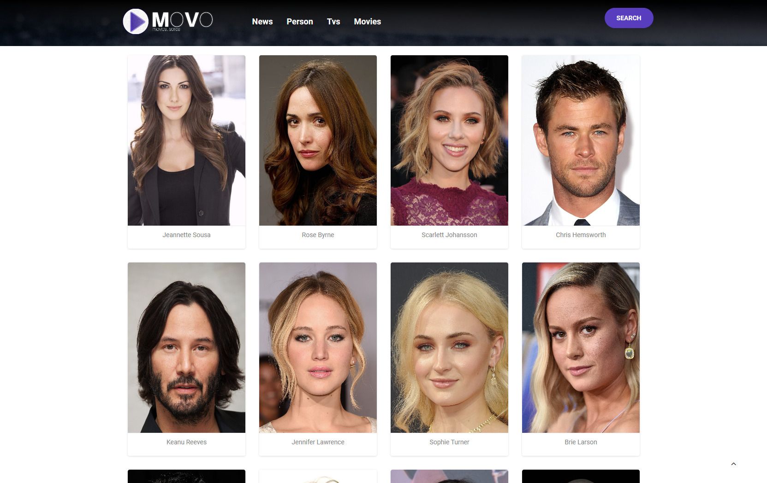
Task: Open the News menu item
Action: pos(262,22)
